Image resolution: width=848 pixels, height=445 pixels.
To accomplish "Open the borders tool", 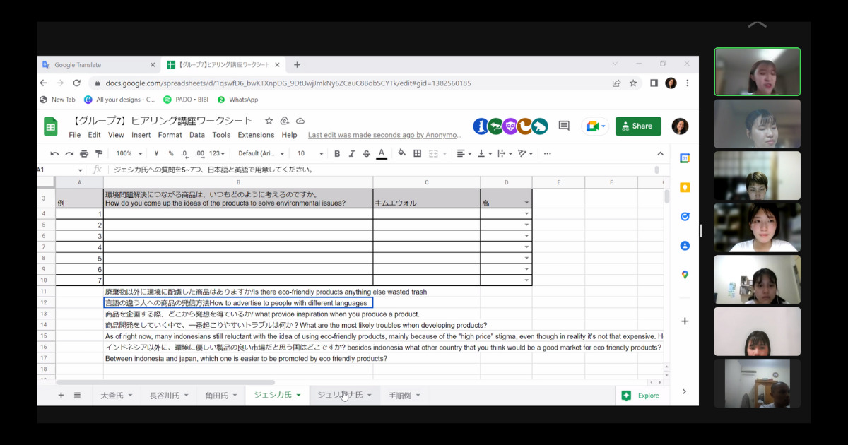I will (x=418, y=153).
